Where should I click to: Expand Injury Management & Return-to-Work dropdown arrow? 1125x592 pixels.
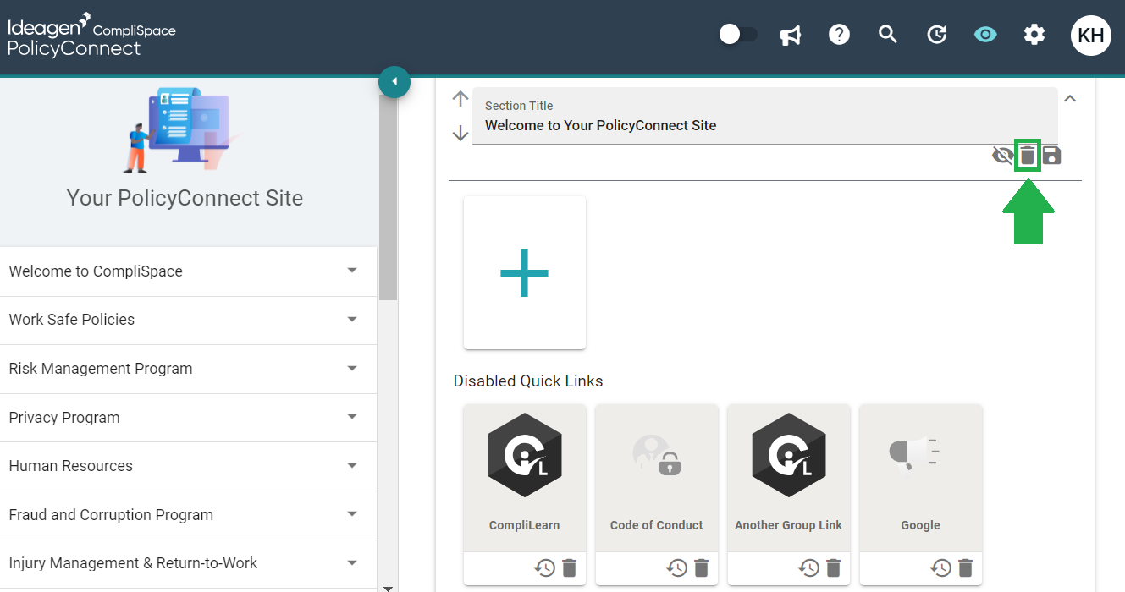[352, 562]
